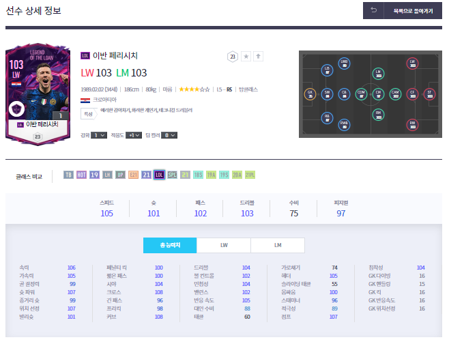The image size is (449, 357).
Task: Select the 19A class badge
Action: pos(212,175)
